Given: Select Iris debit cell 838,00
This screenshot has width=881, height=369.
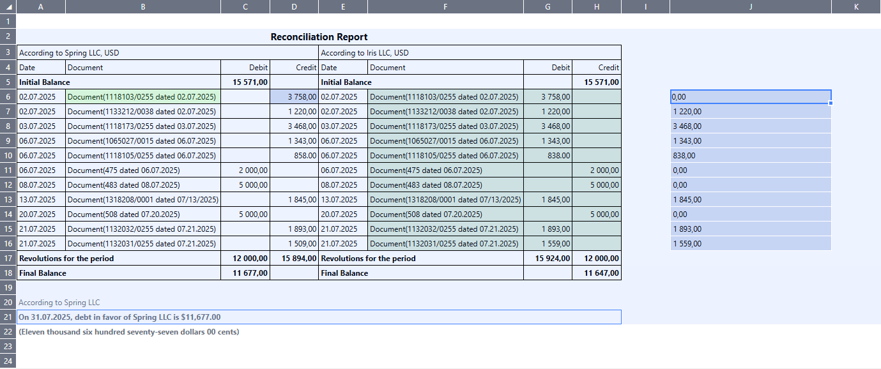Looking at the screenshot, I should pyautogui.click(x=548, y=155).
